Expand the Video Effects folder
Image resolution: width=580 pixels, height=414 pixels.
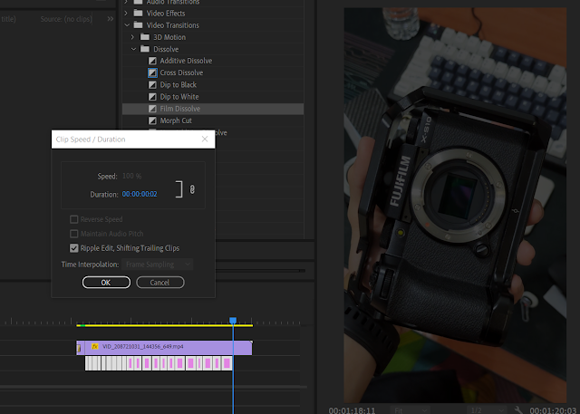click(126, 14)
